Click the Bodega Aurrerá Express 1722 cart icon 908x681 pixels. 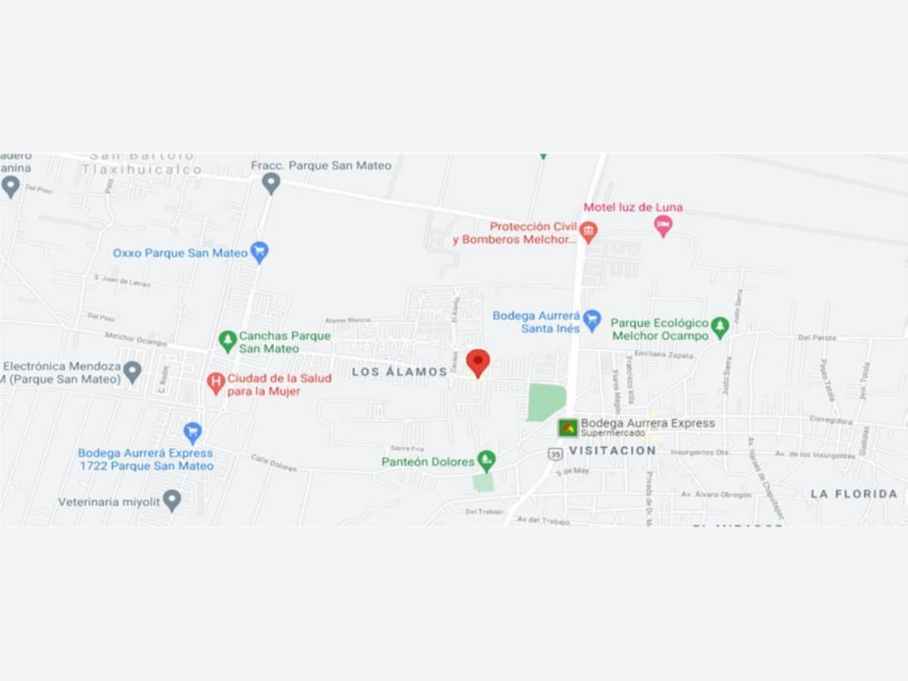click(192, 433)
